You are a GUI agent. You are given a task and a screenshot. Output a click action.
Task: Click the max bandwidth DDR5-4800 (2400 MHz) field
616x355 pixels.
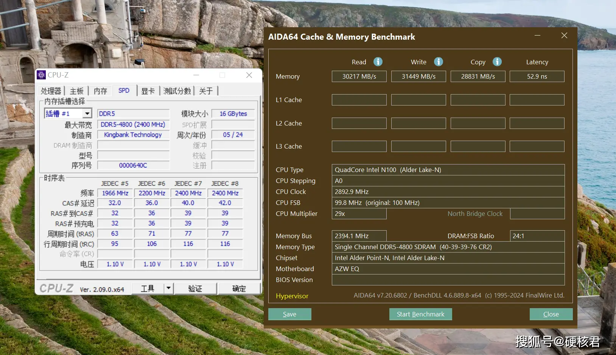[x=133, y=124]
